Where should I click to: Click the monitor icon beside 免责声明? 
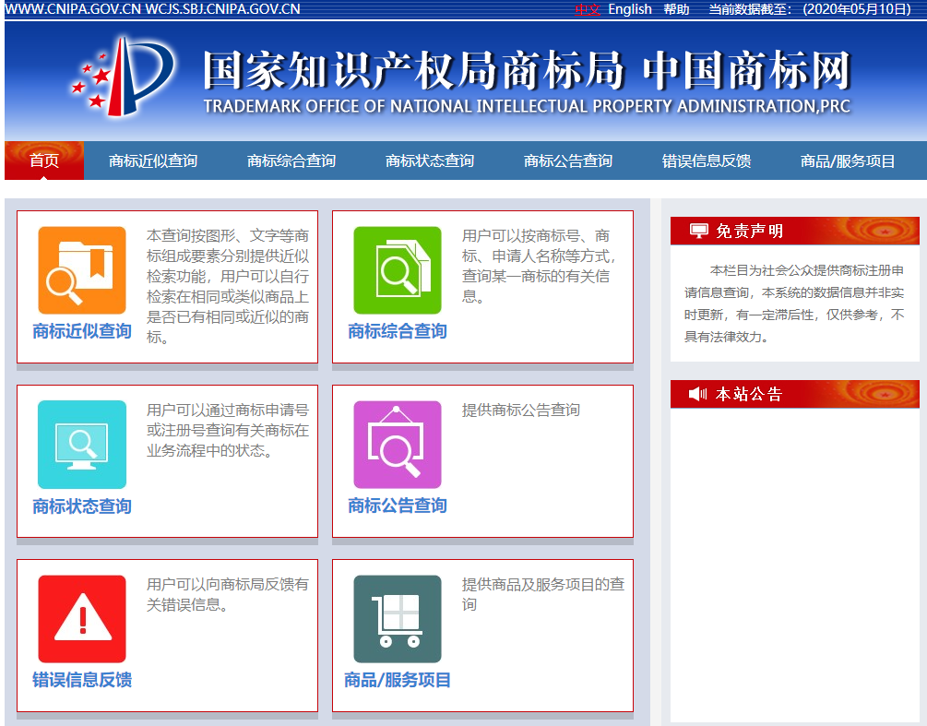[698, 231]
